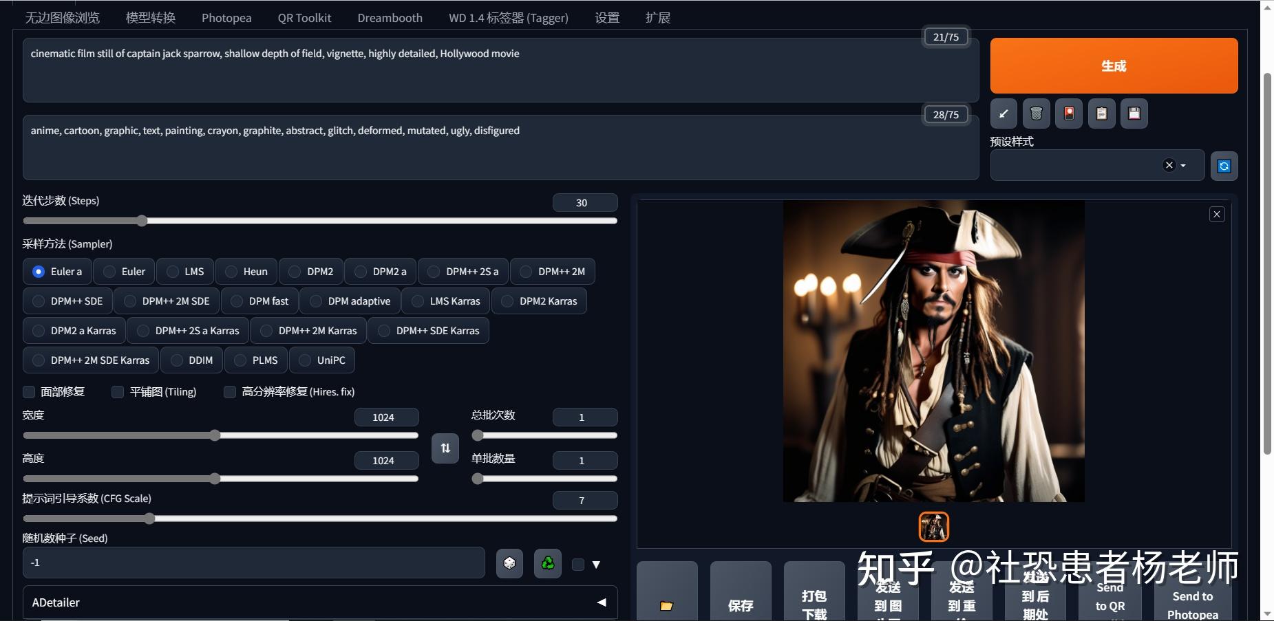1274x621 pixels.
Task: Click the 生成 button
Action: [x=1113, y=65]
